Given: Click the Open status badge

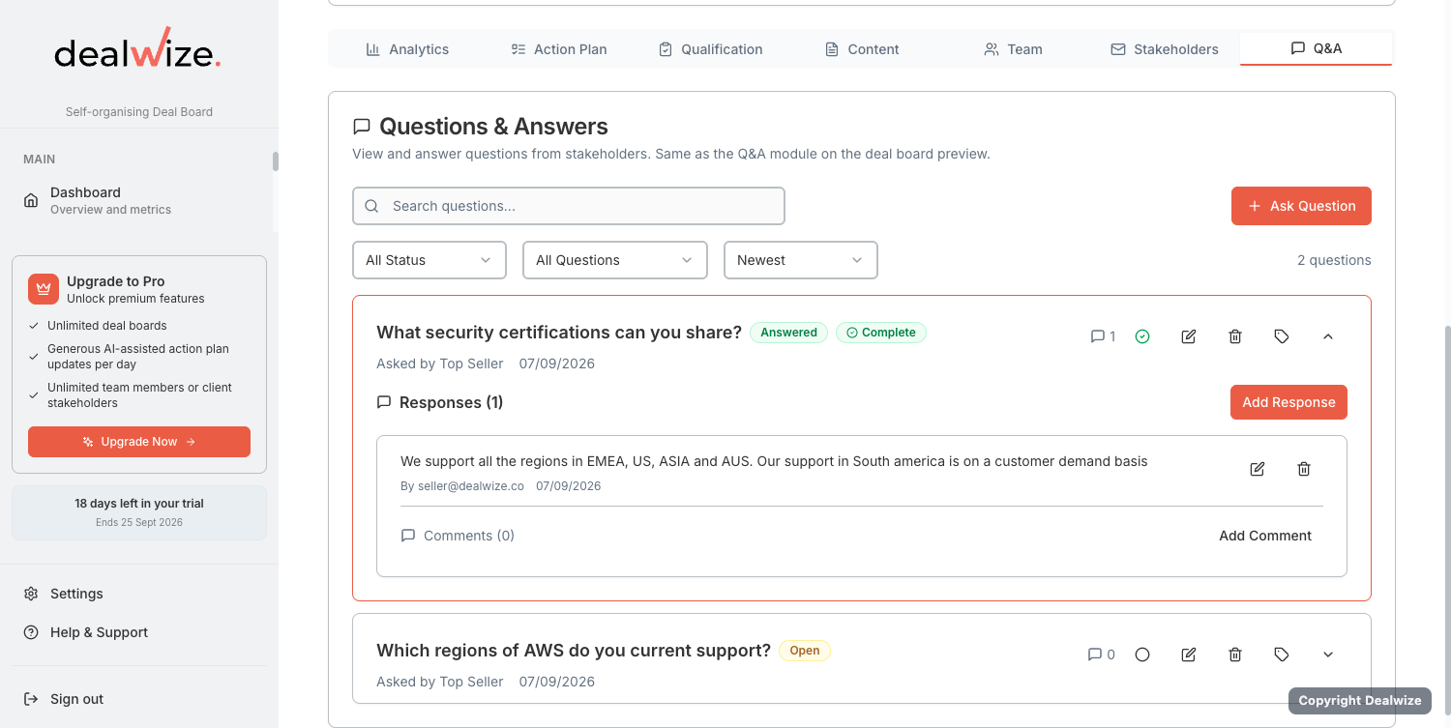Looking at the screenshot, I should 805,651.
